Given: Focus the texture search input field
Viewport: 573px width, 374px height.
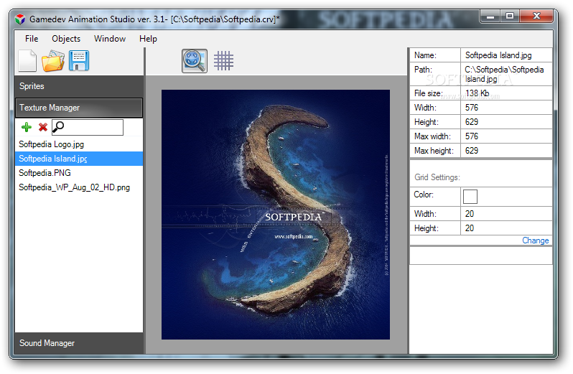Looking at the screenshot, I should point(88,127).
